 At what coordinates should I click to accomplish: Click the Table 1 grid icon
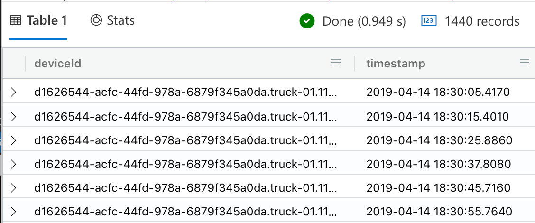(x=16, y=20)
